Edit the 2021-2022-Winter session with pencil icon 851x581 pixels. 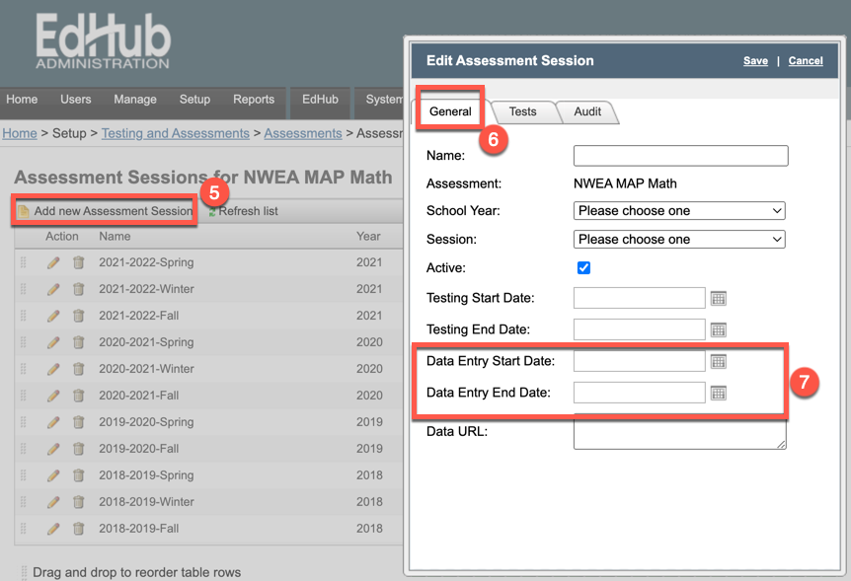point(53,290)
